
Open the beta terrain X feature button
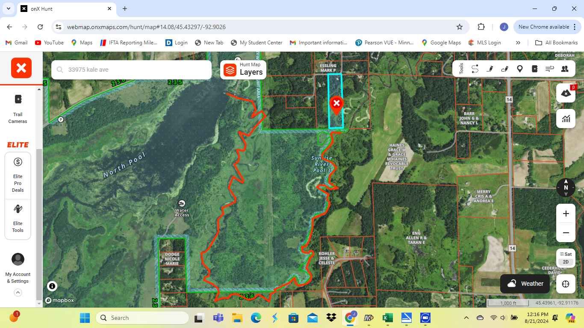pyautogui.click(x=566, y=93)
